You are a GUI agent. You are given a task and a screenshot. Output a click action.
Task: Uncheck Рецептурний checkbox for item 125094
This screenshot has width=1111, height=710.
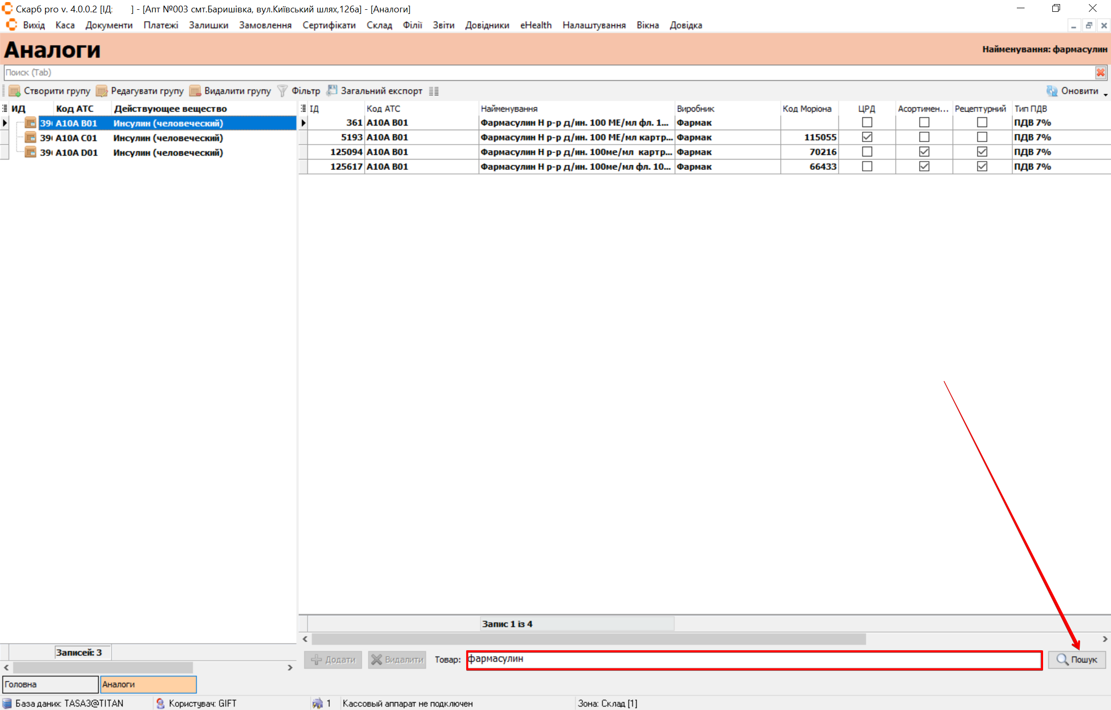(x=982, y=152)
